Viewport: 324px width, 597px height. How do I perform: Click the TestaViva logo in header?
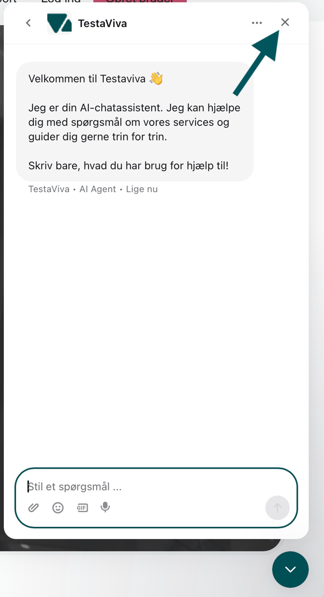tap(59, 23)
